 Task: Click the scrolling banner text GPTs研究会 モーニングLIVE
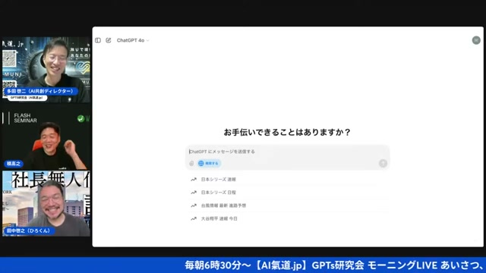pyautogui.click(x=374, y=265)
